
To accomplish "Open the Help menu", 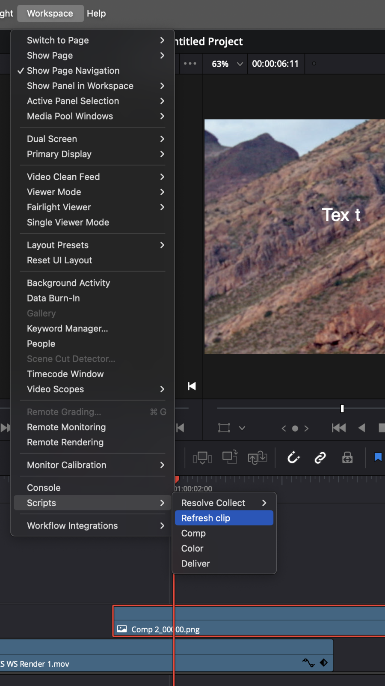I will (x=96, y=13).
